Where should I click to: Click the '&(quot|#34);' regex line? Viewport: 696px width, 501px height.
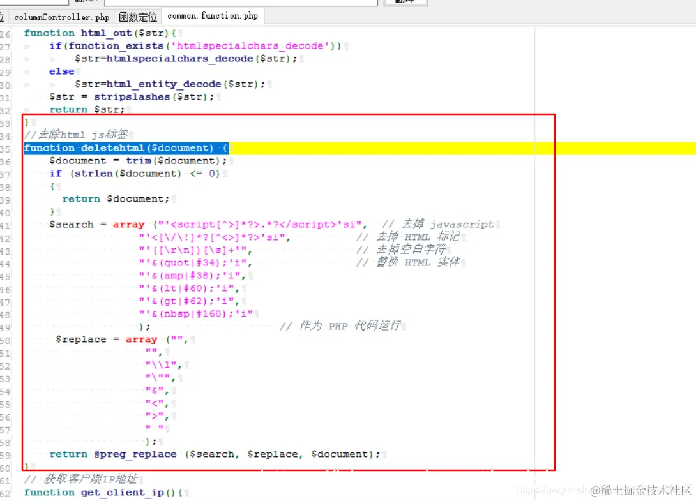coord(195,263)
